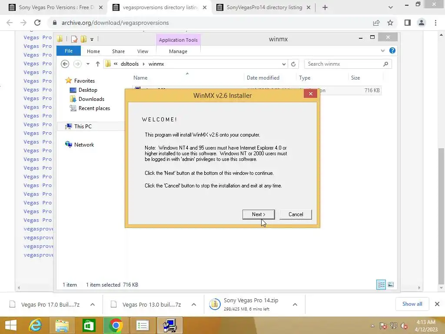Select the Application Tools contextual tab
The width and height of the screenshot is (445, 334).
tap(178, 40)
